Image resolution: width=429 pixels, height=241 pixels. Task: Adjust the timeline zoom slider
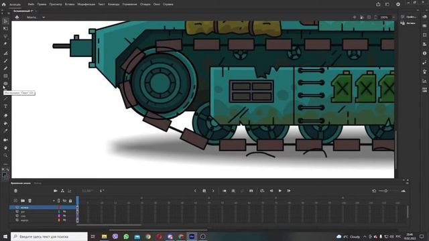386,191
